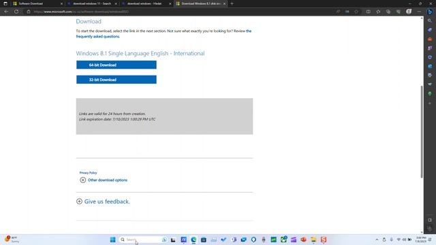The height and width of the screenshot is (245, 436).
Task: Open the tab actions menu icon
Action: pos(5,3)
